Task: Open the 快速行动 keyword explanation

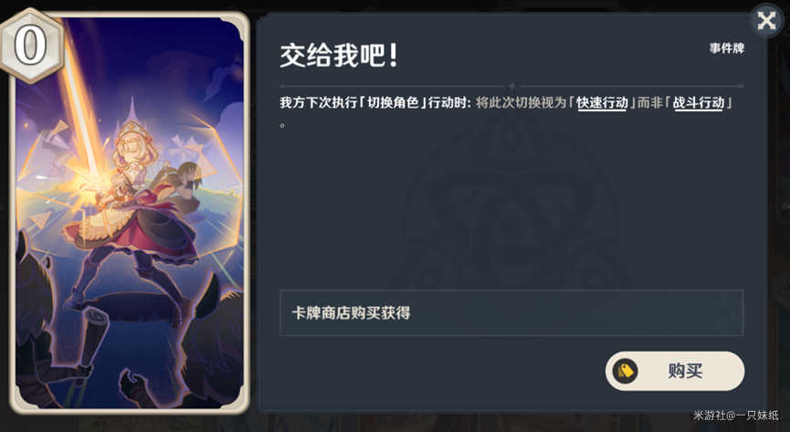Action: (602, 103)
